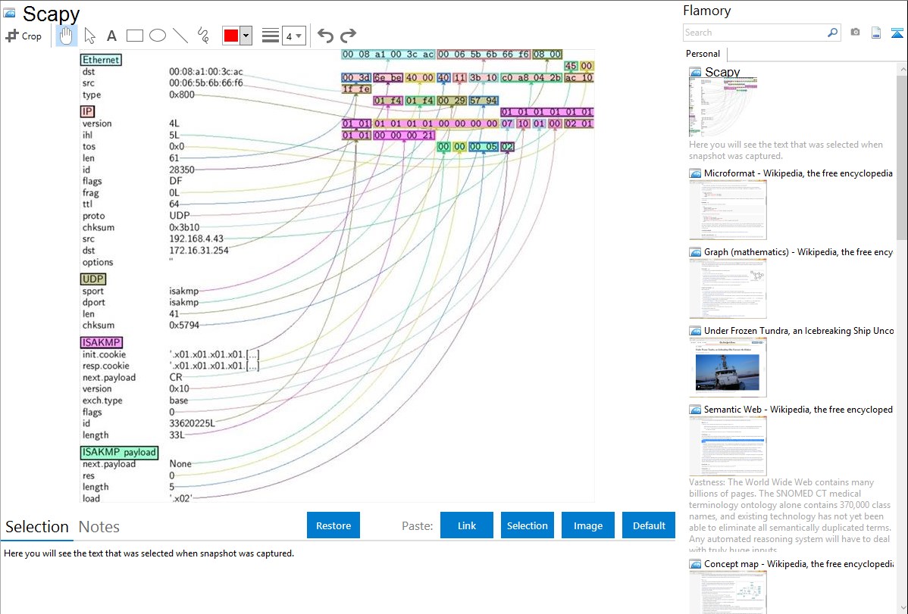The width and height of the screenshot is (908, 614).
Task: Click the Semantic Web - Wikipedia title
Action: tap(798, 409)
